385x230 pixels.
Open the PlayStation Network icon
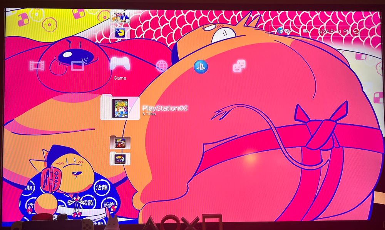(x=201, y=67)
